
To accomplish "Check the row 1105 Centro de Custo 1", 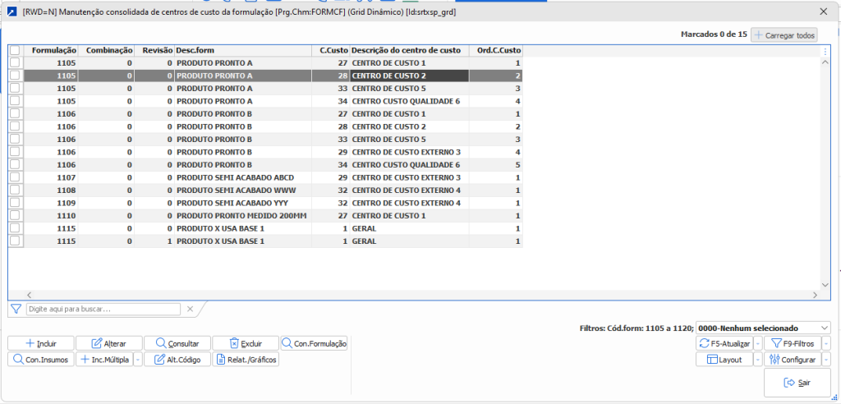I will click(15, 62).
